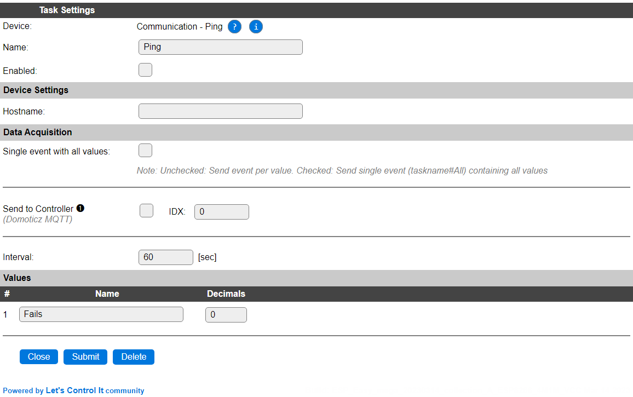Click the Values section header

pyautogui.click(x=316, y=278)
